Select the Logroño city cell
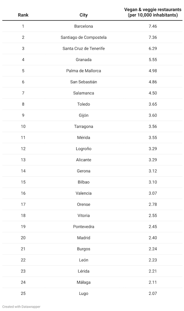184x311 pixels. pyautogui.click(x=83, y=149)
